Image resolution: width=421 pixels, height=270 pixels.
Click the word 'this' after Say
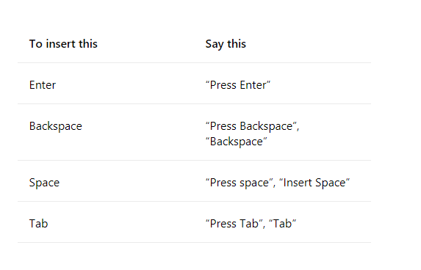tap(237, 44)
